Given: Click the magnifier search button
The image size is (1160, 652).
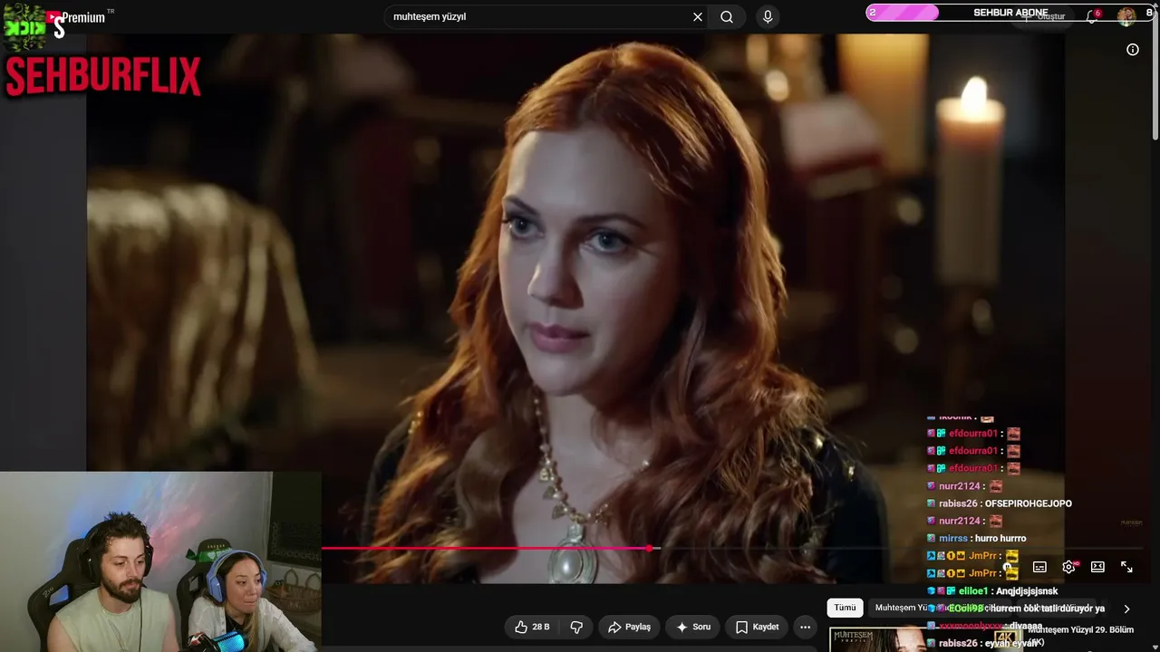Looking at the screenshot, I should (727, 17).
